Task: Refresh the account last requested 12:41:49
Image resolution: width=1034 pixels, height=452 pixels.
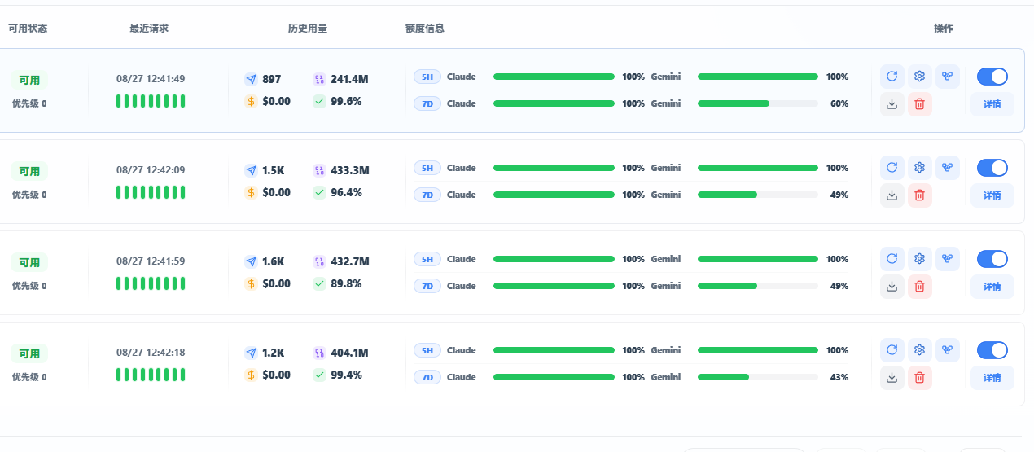Action: coord(892,77)
